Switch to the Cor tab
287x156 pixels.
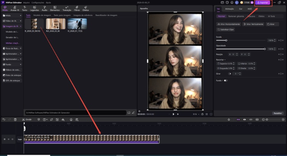point(241,9)
